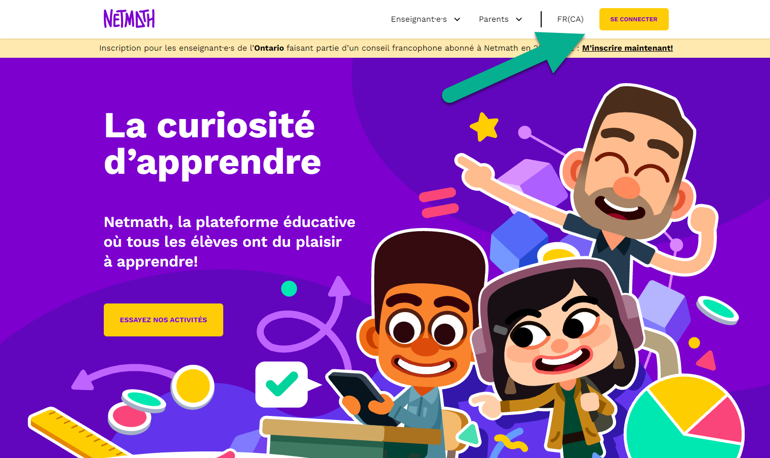
Task: Switch language via FR(CA)
Action: point(570,19)
